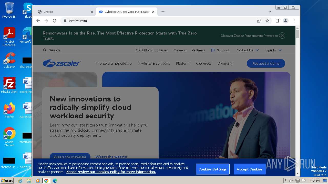328x184 pixels.
Task: Click Chrome icon in taskbar
Action: click(46, 181)
